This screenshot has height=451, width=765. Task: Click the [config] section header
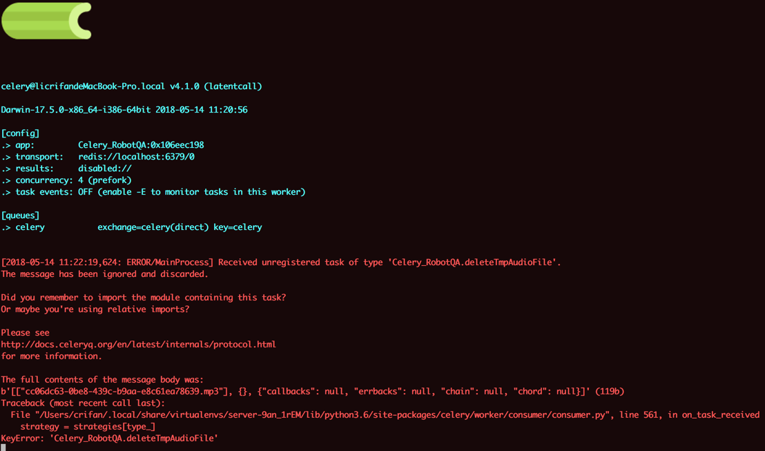pos(20,133)
